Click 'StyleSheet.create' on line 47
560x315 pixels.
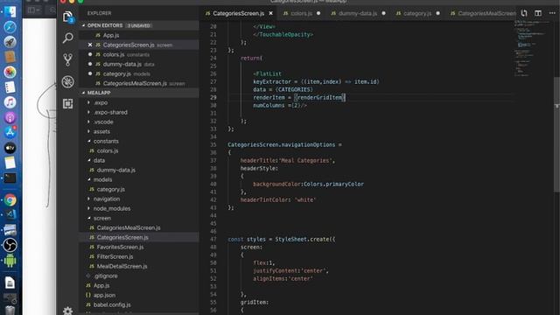click(x=304, y=239)
